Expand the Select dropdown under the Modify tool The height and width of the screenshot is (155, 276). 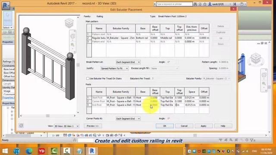click(x=8, y=28)
